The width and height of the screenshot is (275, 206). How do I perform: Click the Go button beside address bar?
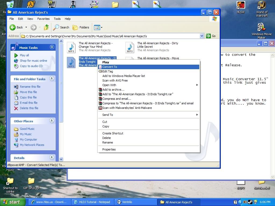[211, 36]
